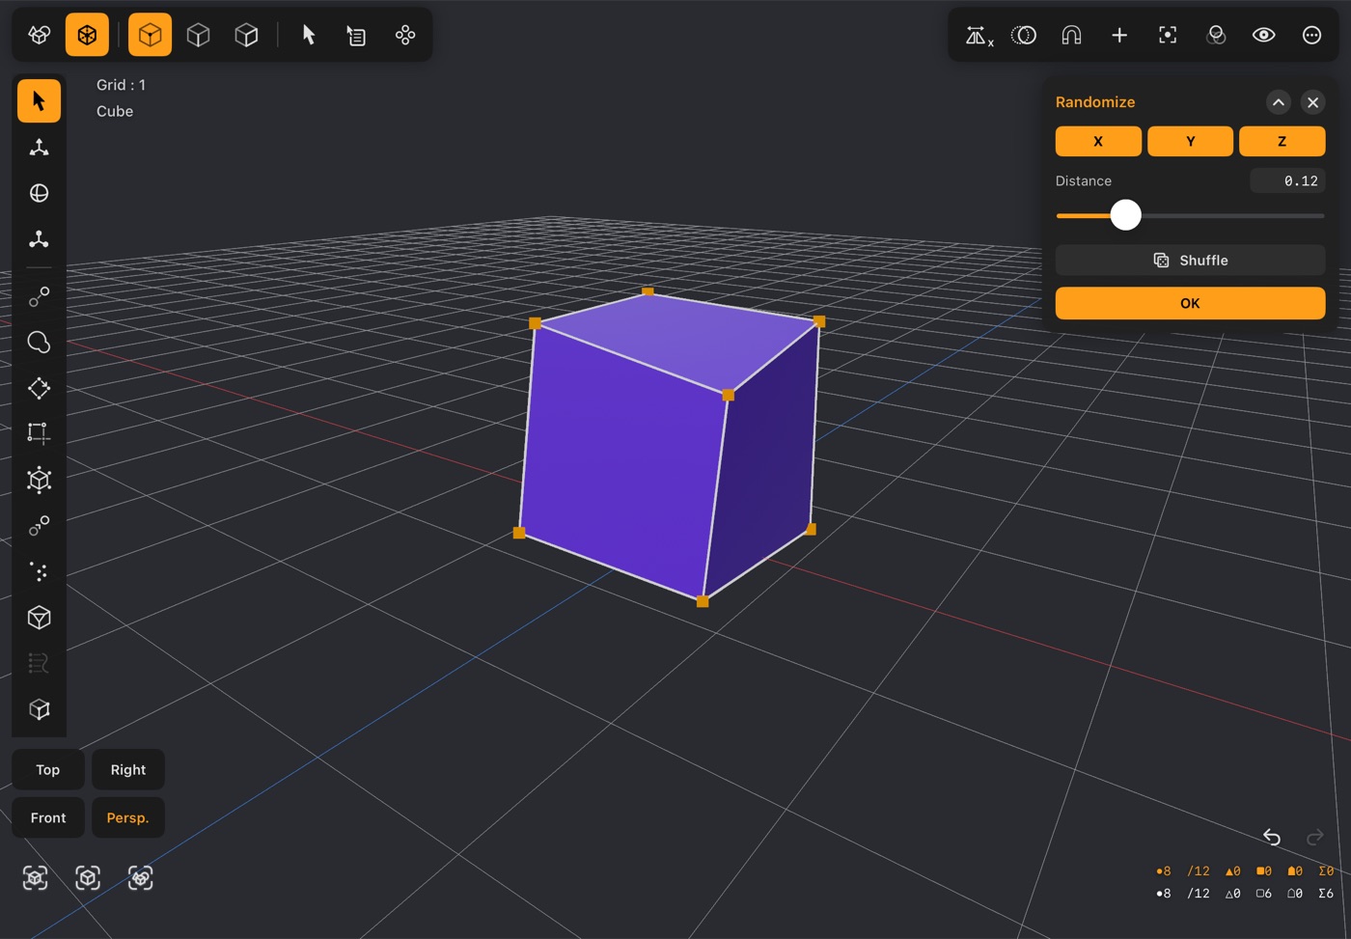
Task: Click the redo arrow
Action: [1314, 837]
